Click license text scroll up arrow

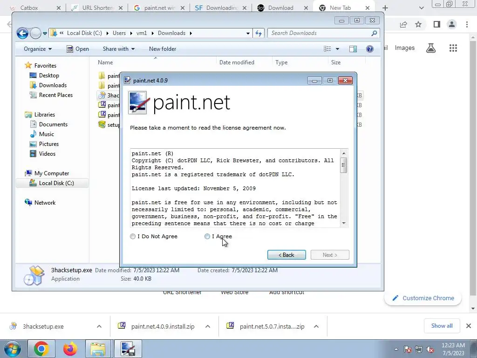click(344, 153)
